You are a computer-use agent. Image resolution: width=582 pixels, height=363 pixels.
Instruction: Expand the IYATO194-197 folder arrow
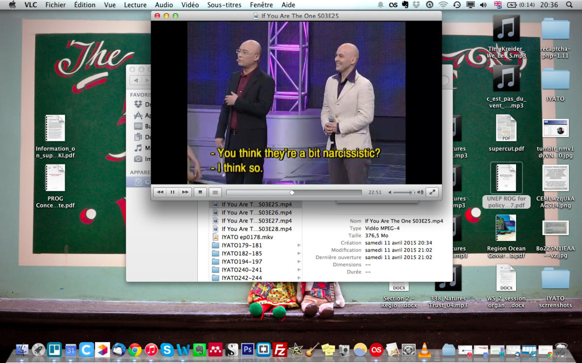(299, 262)
